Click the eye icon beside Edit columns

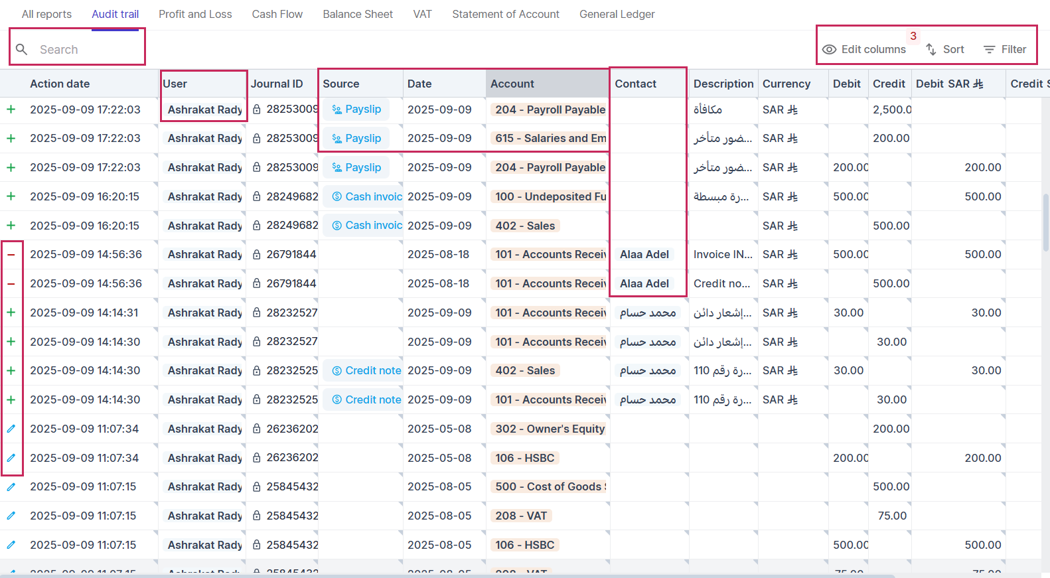click(x=829, y=50)
